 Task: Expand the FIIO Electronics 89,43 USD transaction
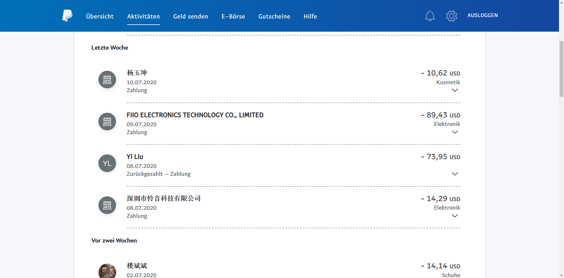click(x=454, y=132)
